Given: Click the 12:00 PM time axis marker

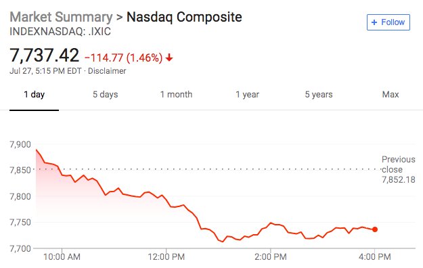Looking at the screenshot, I should tap(166, 256).
